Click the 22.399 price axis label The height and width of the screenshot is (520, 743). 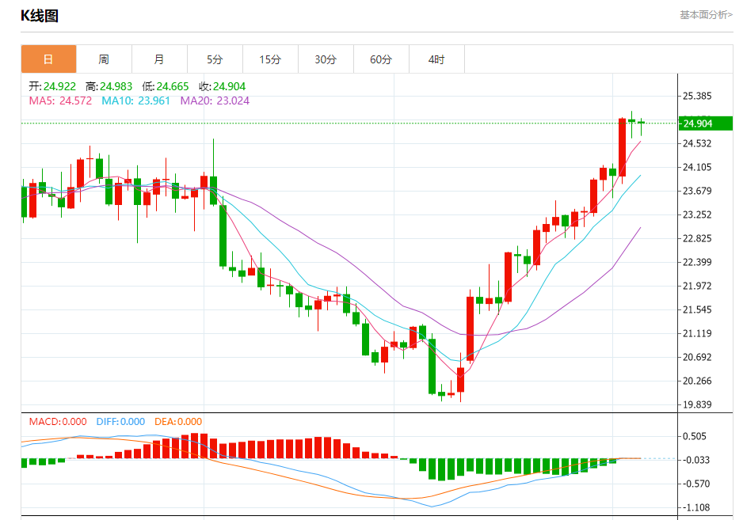pyautogui.click(x=697, y=262)
